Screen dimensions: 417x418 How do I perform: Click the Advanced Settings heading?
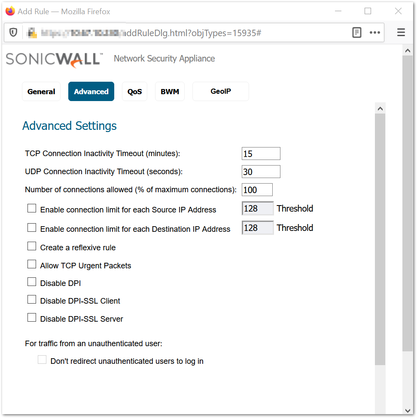click(x=70, y=126)
